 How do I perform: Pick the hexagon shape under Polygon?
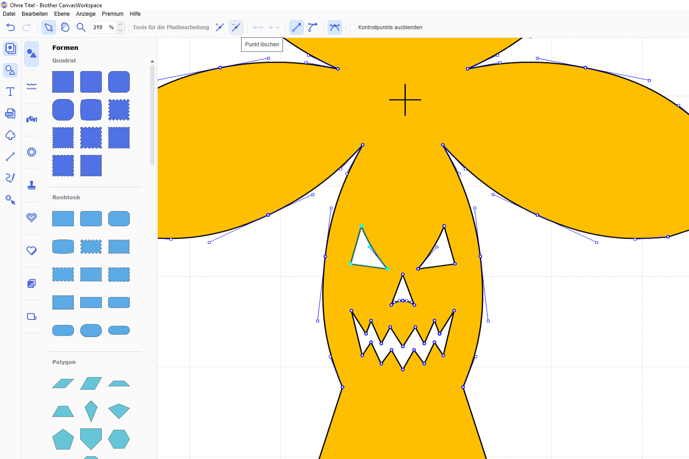[119, 439]
